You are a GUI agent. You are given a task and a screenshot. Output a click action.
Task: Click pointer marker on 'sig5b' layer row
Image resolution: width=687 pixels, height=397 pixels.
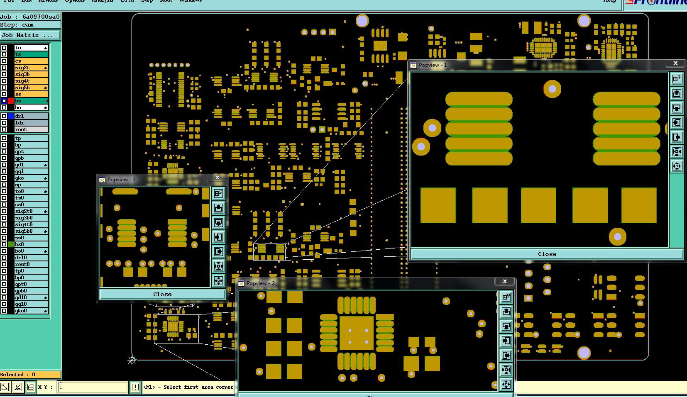click(46, 88)
